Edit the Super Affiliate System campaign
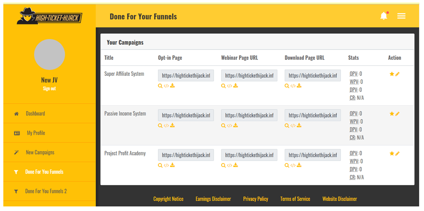The image size is (424, 211). click(397, 74)
